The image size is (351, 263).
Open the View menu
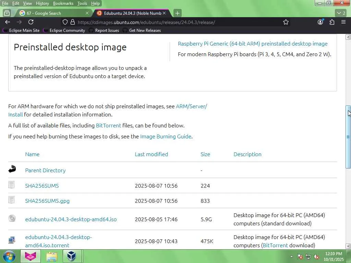click(27, 3)
